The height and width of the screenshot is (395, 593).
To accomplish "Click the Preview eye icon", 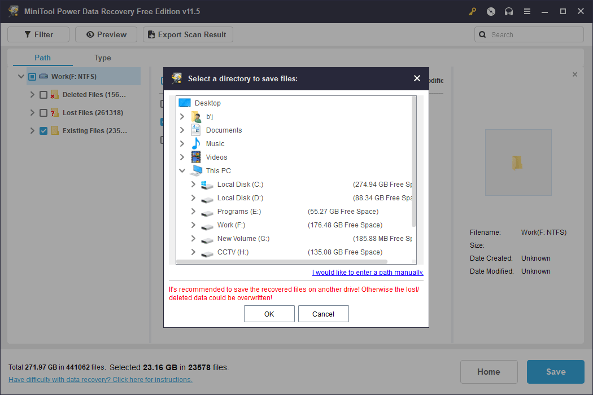I will coord(91,34).
